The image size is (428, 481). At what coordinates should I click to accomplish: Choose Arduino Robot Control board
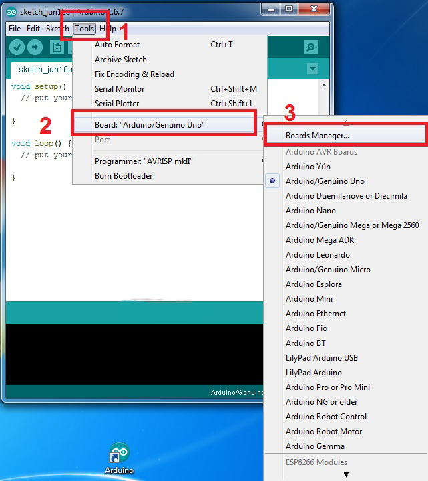tap(346, 417)
